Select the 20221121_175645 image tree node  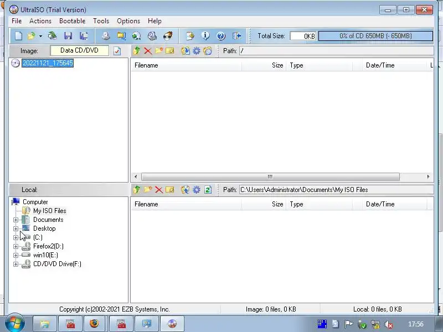click(48, 63)
